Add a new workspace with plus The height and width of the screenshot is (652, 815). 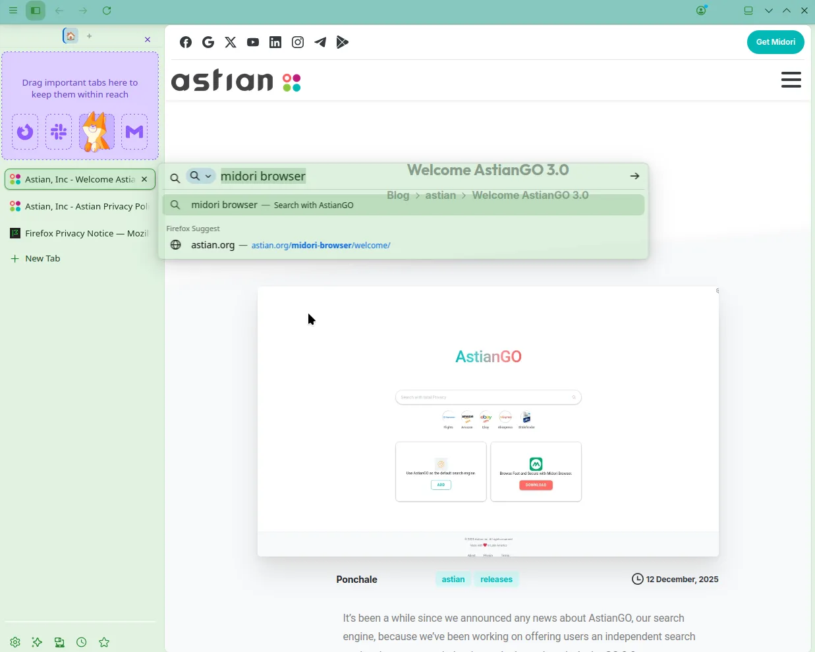(90, 36)
